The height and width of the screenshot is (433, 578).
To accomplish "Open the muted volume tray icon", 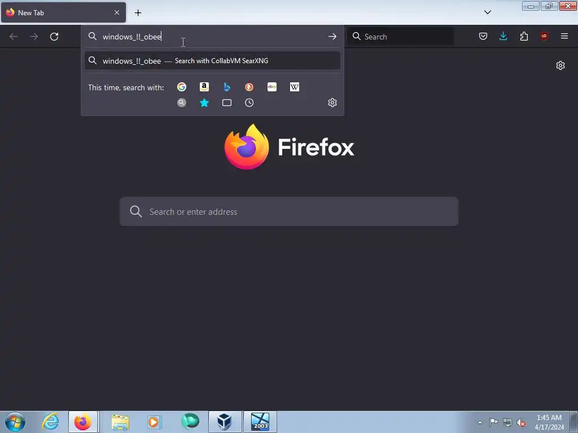I will (x=521, y=423).
